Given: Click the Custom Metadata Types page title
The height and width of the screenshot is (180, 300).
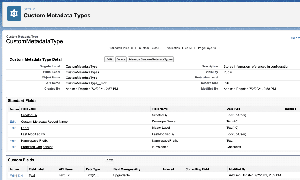Looking at the screenshot, I should [57, 16].
